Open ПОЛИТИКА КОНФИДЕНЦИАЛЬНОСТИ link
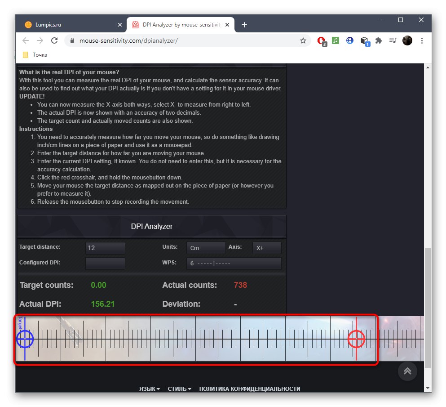446x407 pixels. tap(249, 389)
